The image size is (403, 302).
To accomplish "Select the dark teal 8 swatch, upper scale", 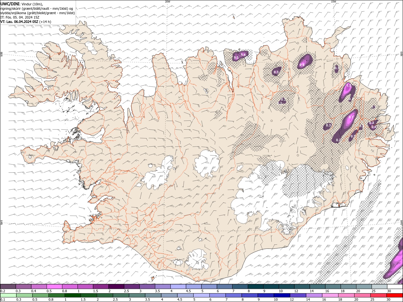I will click(x=256, y=287).
